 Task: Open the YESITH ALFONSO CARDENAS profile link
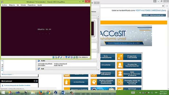(148, 11)
